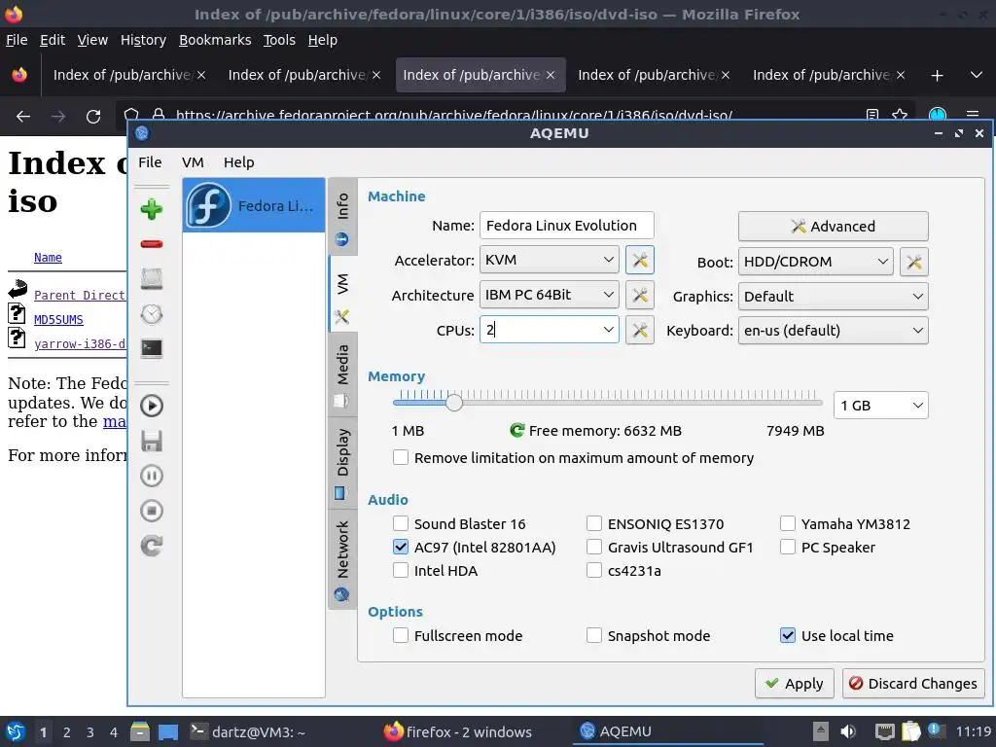The height and width of the screenshot is (747, 996).
Task: Open the Boot HDD/CDROM dropdown
Action: click(816, 262)
